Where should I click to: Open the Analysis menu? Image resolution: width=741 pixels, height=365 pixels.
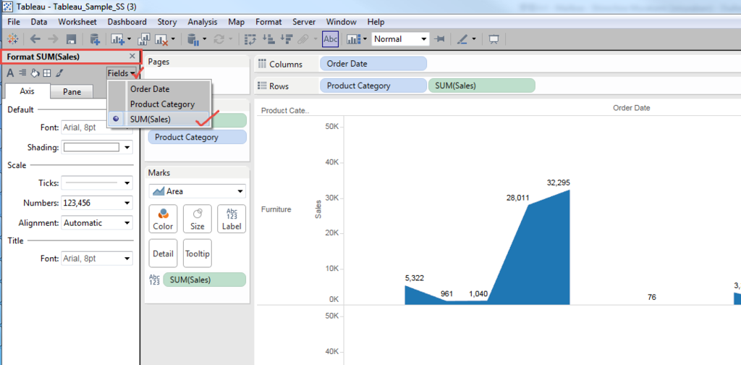(203, 22)
